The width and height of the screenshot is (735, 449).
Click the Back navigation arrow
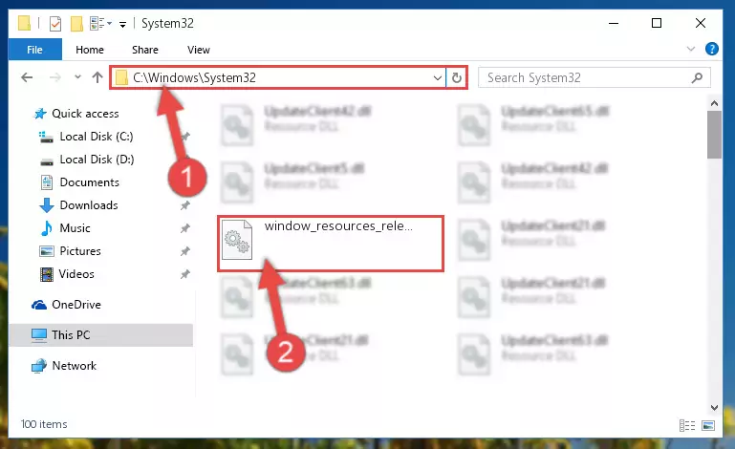pos(27,77)
